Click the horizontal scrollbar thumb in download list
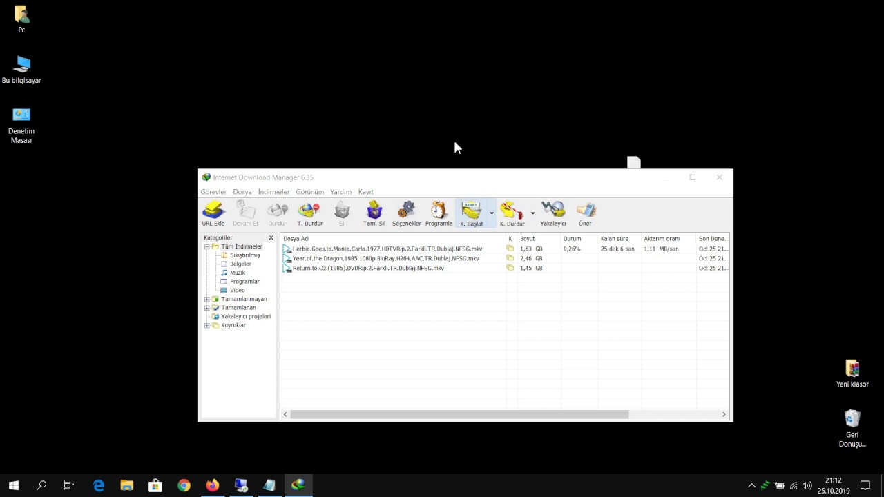This screenshot has height=497, width=884. pyautogui.click(x=459, y=414)
